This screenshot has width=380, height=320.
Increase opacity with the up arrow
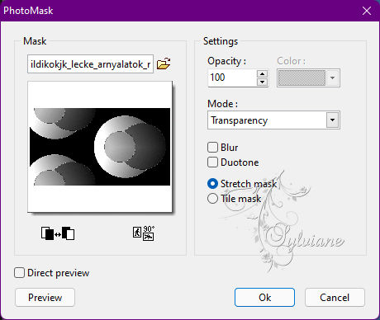262,73
